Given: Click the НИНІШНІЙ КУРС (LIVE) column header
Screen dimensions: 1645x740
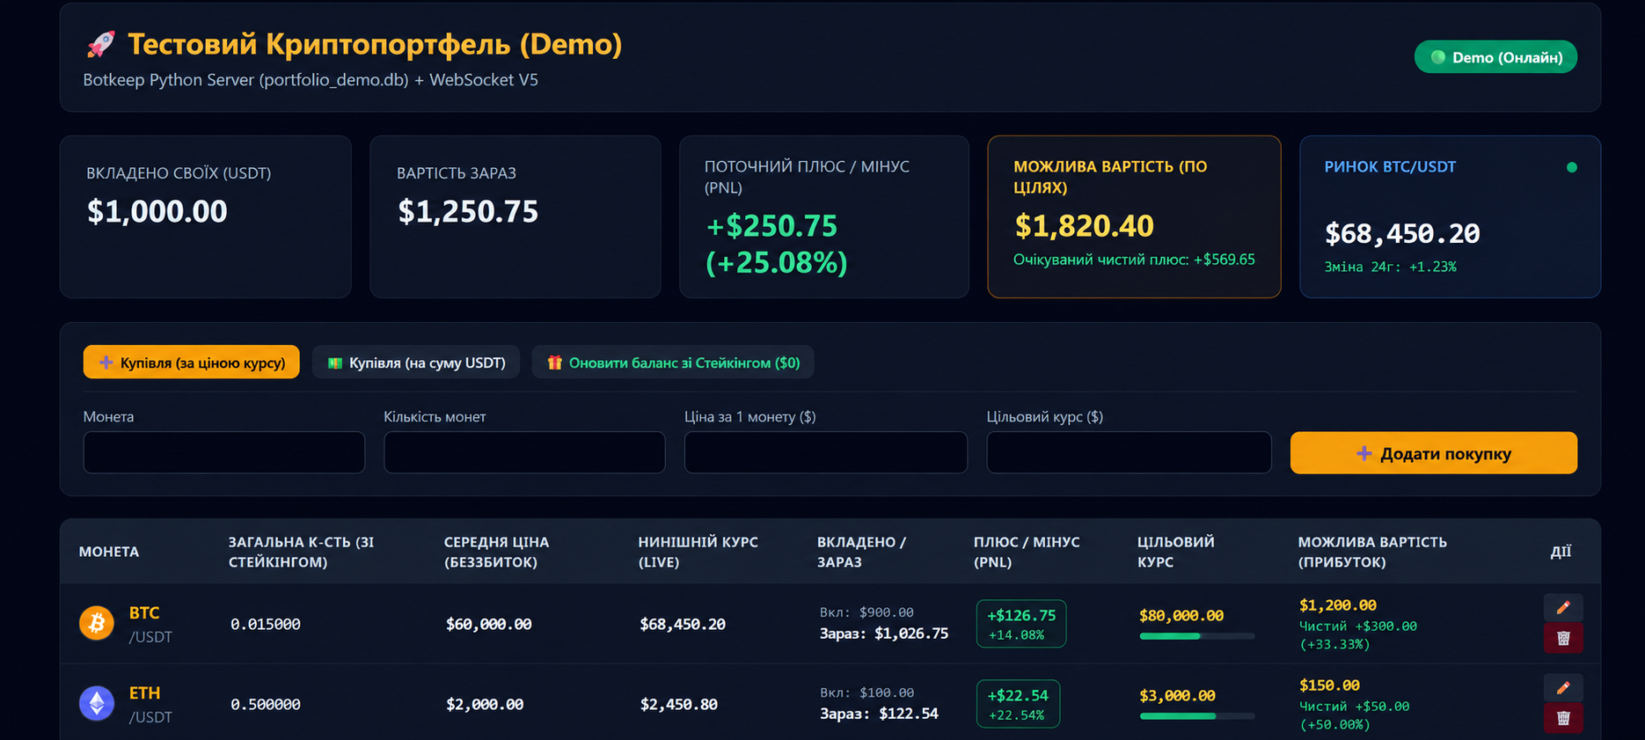Looking at the screenshot, I should (698, 552).
